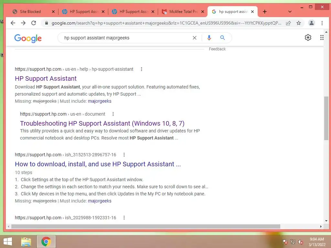Open HP Support Assistant result link
The image size is (331, 248).
point(46,78)
